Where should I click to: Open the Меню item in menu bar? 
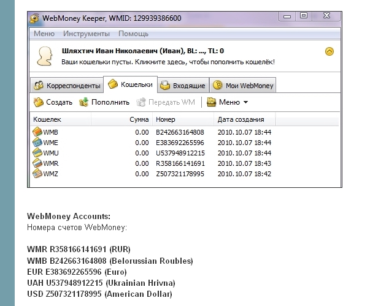[x=44, y=34]
